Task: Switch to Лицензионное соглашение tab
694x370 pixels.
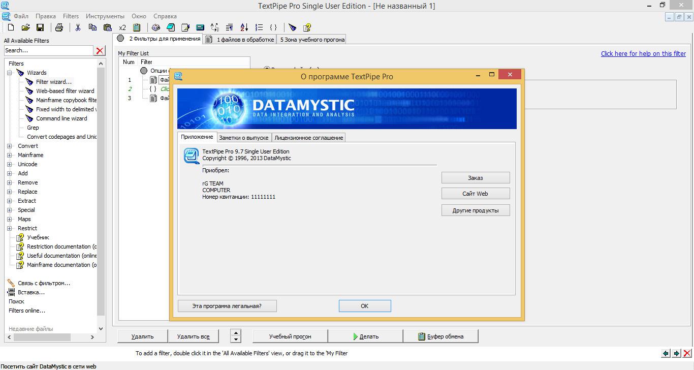Action: pyautogui.click(x=309, y=138)
